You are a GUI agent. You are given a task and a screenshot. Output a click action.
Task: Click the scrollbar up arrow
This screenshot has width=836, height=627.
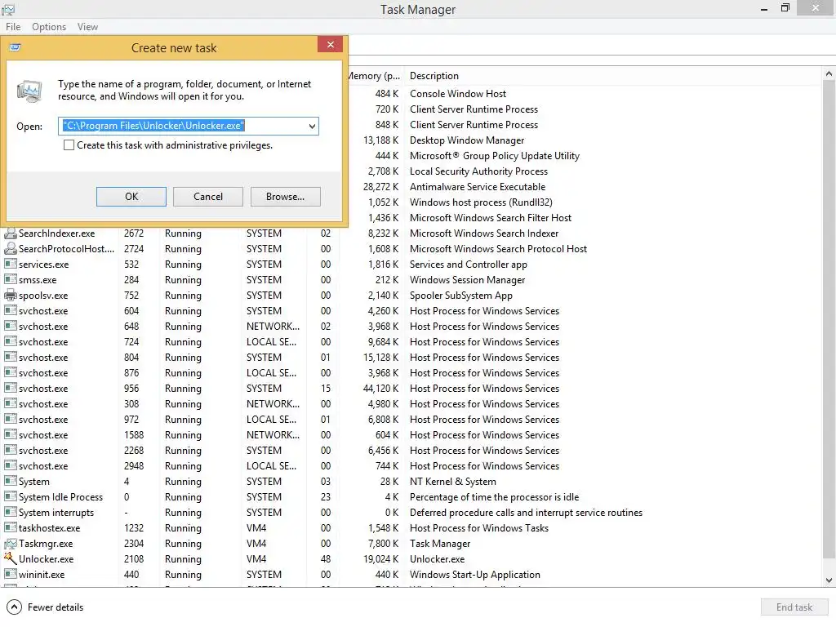coord(829,74)
